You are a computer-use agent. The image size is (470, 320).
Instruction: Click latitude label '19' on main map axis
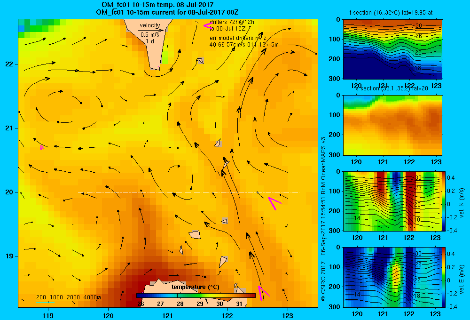point(9,256)
